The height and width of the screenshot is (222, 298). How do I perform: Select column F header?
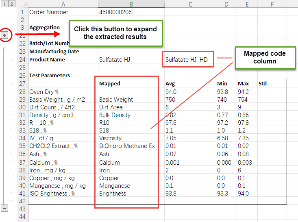pos(272,4)
